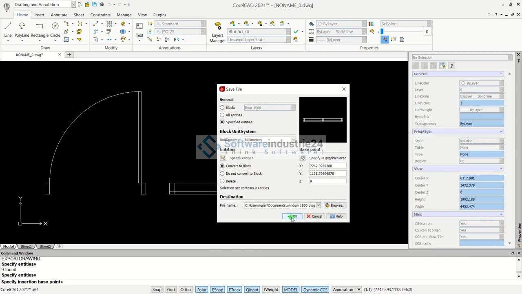The height and width of the screenshot is (294, 522).
Task: Select the Line drawing tool
Action: pyautogui.click(x=8, y=30)
